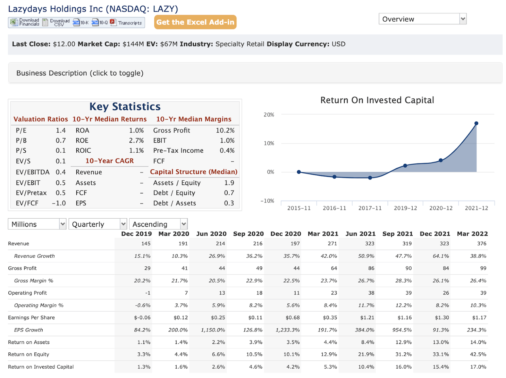This screenshot has width=506, height=378.
Task: Click the EV/FCF value -1.0
Action: pyautogui.click(x=59, y=203)
